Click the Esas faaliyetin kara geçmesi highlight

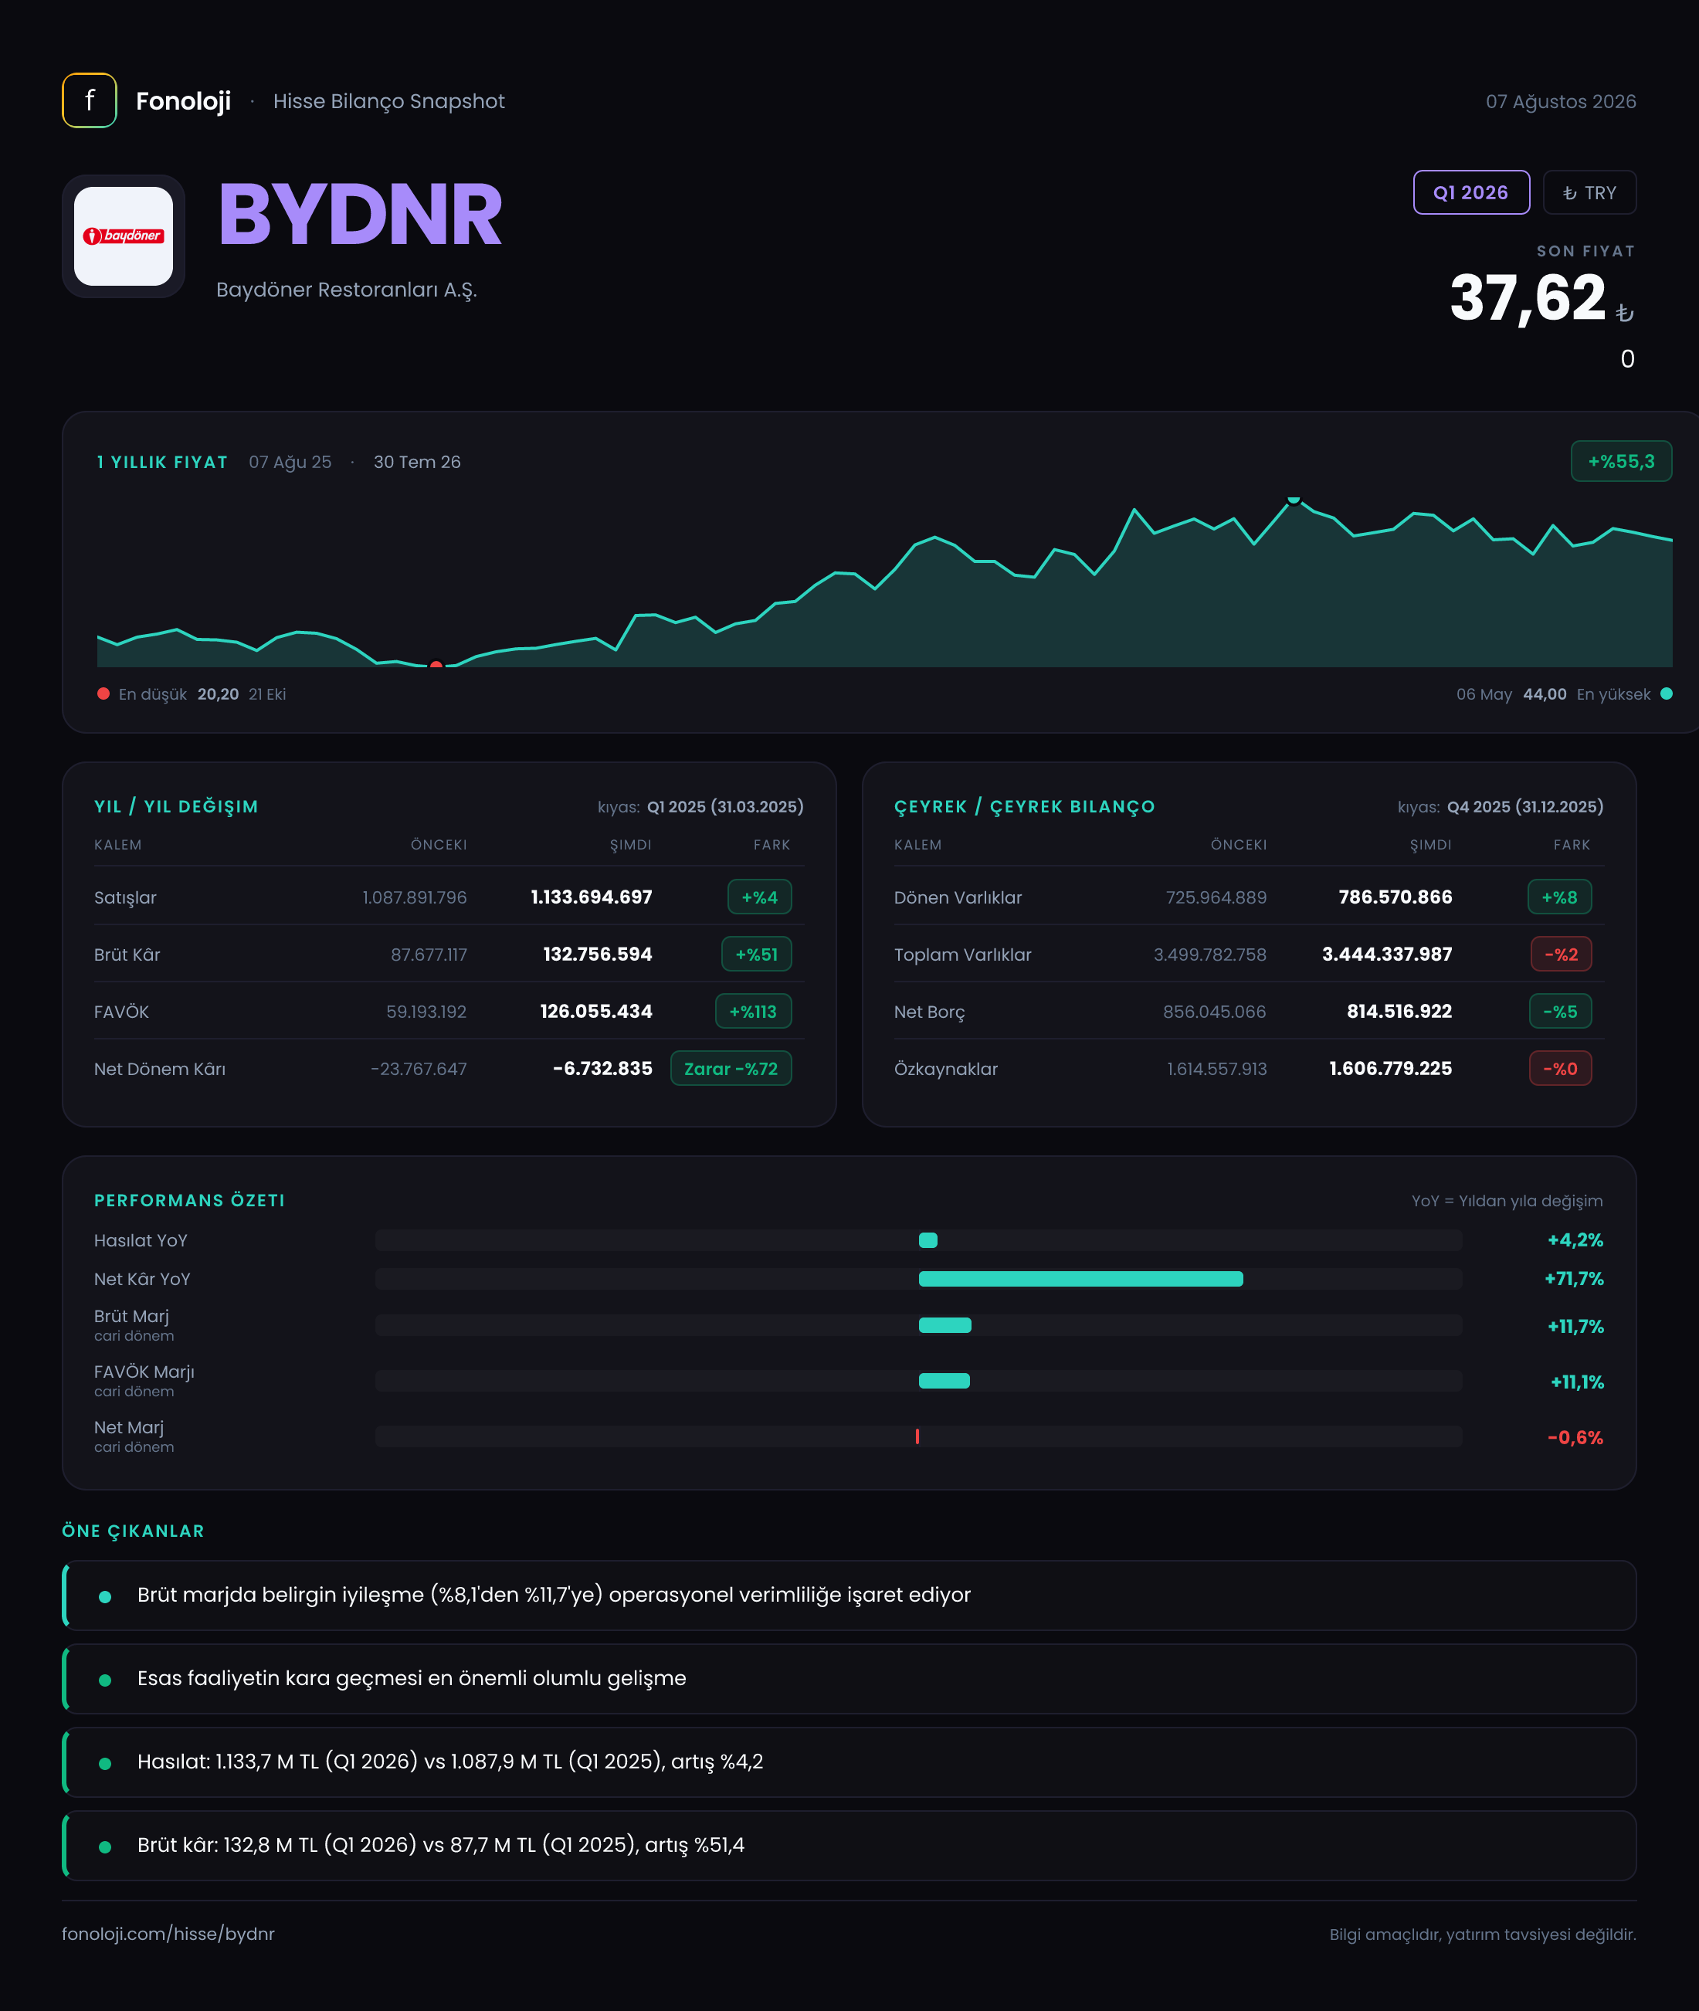(x=849, y=1679)
